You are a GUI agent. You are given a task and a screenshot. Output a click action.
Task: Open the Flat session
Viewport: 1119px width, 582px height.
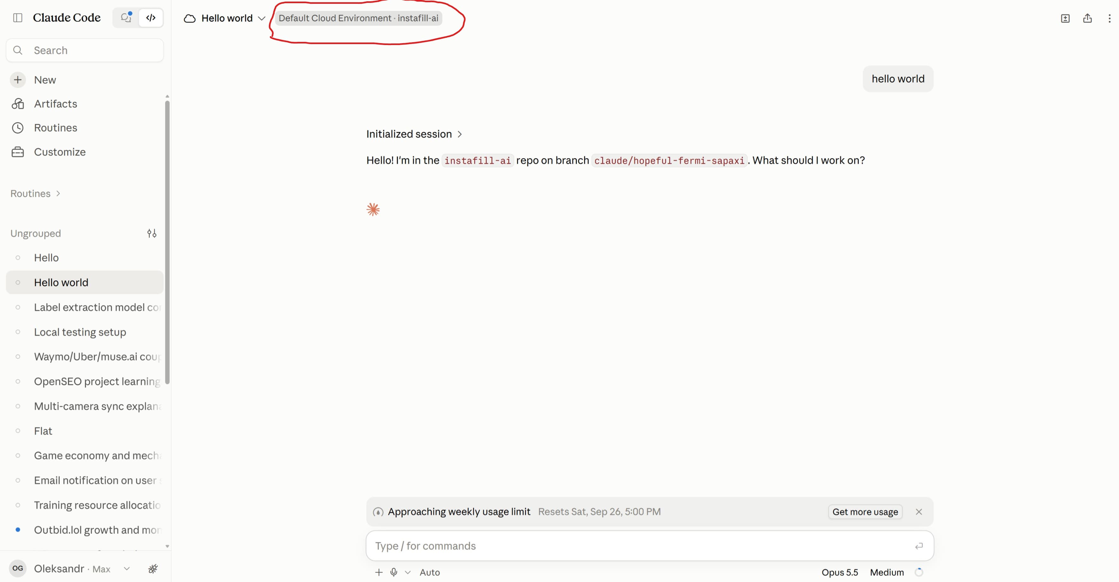pyautogui.click(x=85, y=431)
